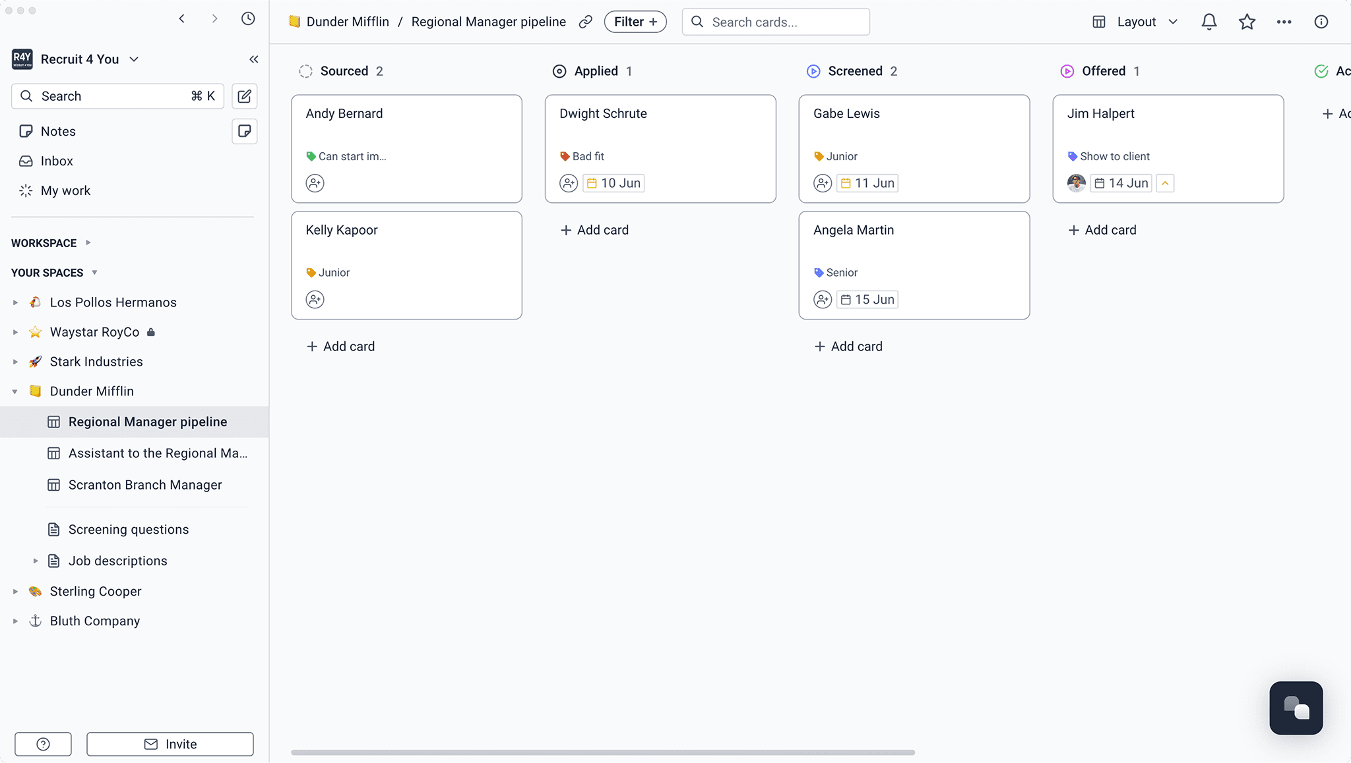Image resolution: width=1351 pixels, height=763 pixels.
Task: Open the Layout dropdown
Action: (x=1135, y=22)
